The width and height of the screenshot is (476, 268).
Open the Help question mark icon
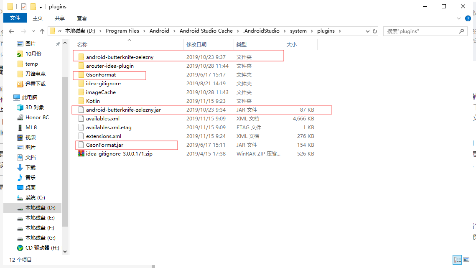click(468, 18)
